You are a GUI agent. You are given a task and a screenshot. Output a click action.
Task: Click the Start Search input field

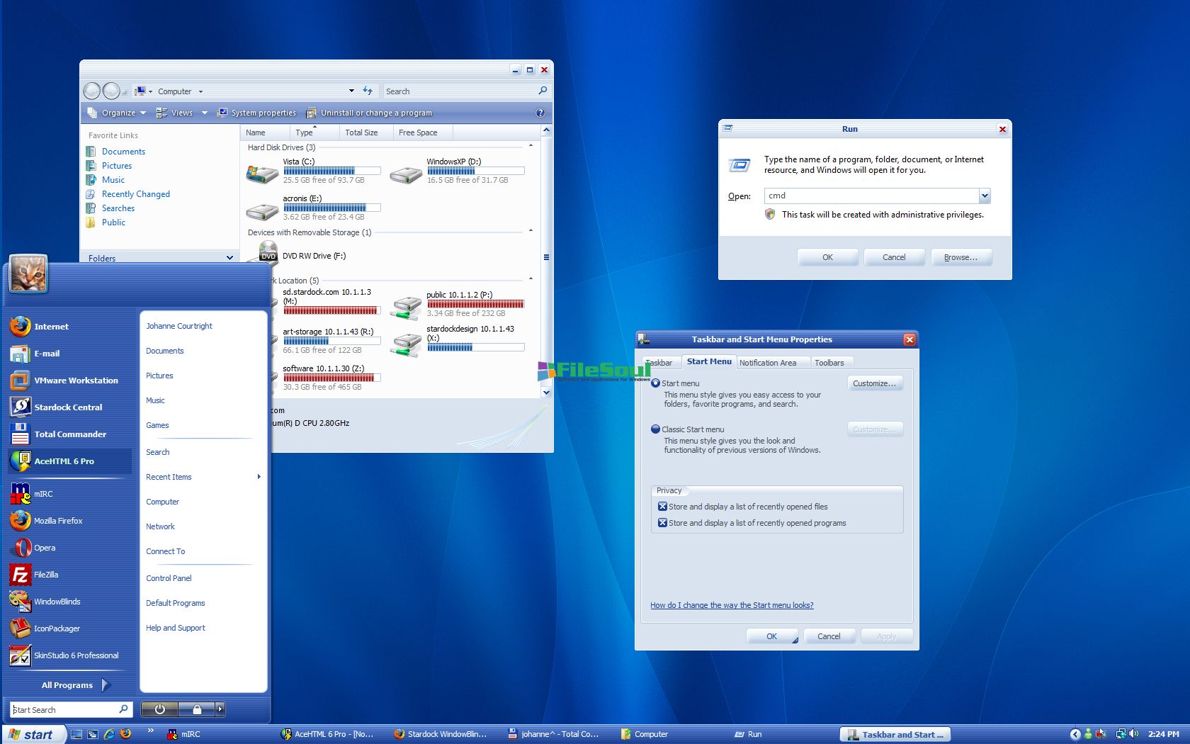(64, 709)
